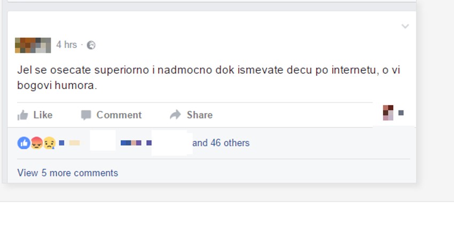
Task: Click the red angry reaction emoji
Action: pos(37,143)
